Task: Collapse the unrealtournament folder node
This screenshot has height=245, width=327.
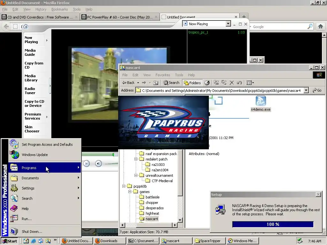Action: coord(136,175)
